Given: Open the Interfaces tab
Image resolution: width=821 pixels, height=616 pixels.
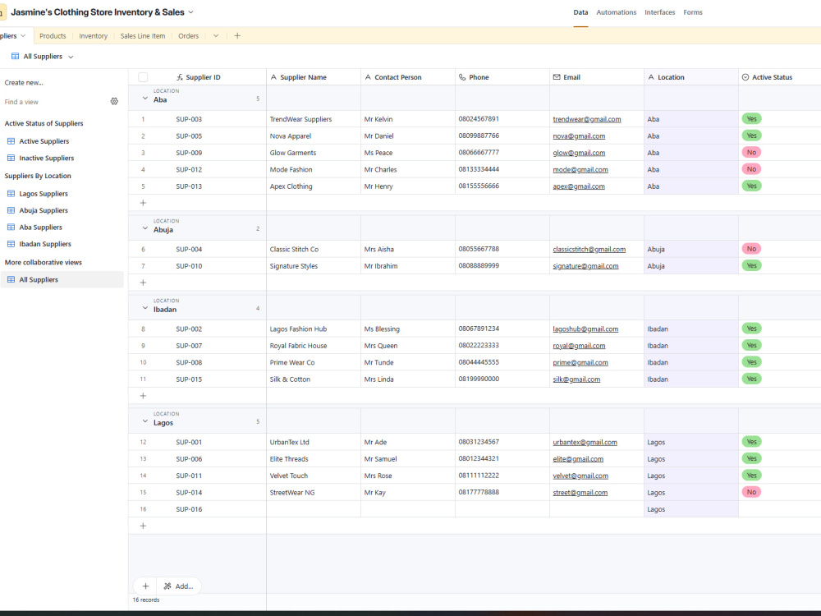Looking at the screenshot, I should [x=660, y=12].
